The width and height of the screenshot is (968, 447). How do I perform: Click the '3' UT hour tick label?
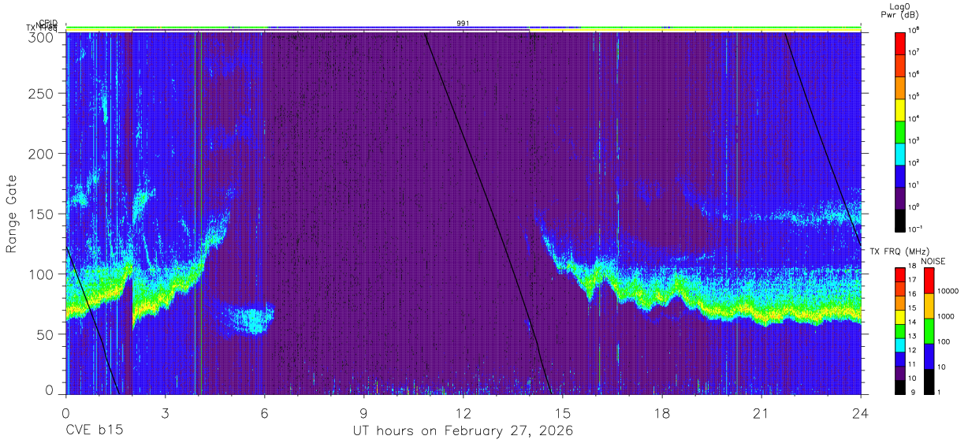[x=165, y=413]
